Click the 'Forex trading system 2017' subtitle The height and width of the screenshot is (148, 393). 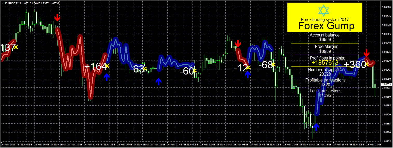[x=325, y=19]
